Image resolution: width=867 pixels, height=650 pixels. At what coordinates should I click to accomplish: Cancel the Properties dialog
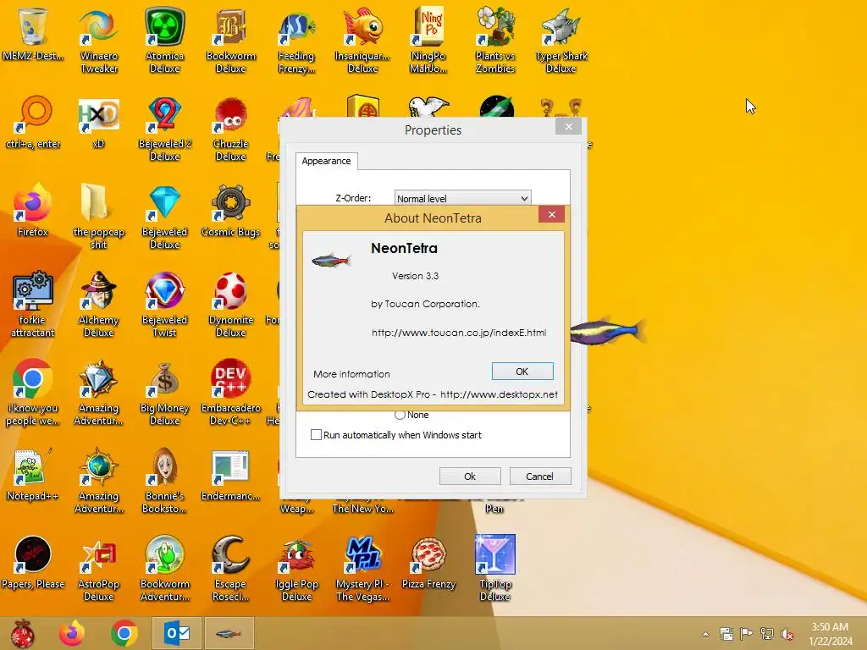539,476
